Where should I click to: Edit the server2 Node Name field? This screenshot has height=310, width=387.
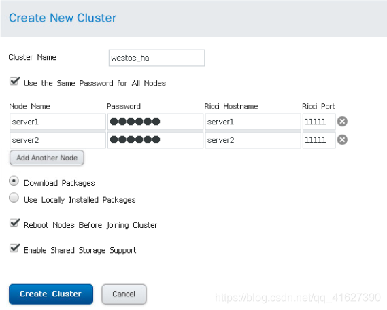58,140
